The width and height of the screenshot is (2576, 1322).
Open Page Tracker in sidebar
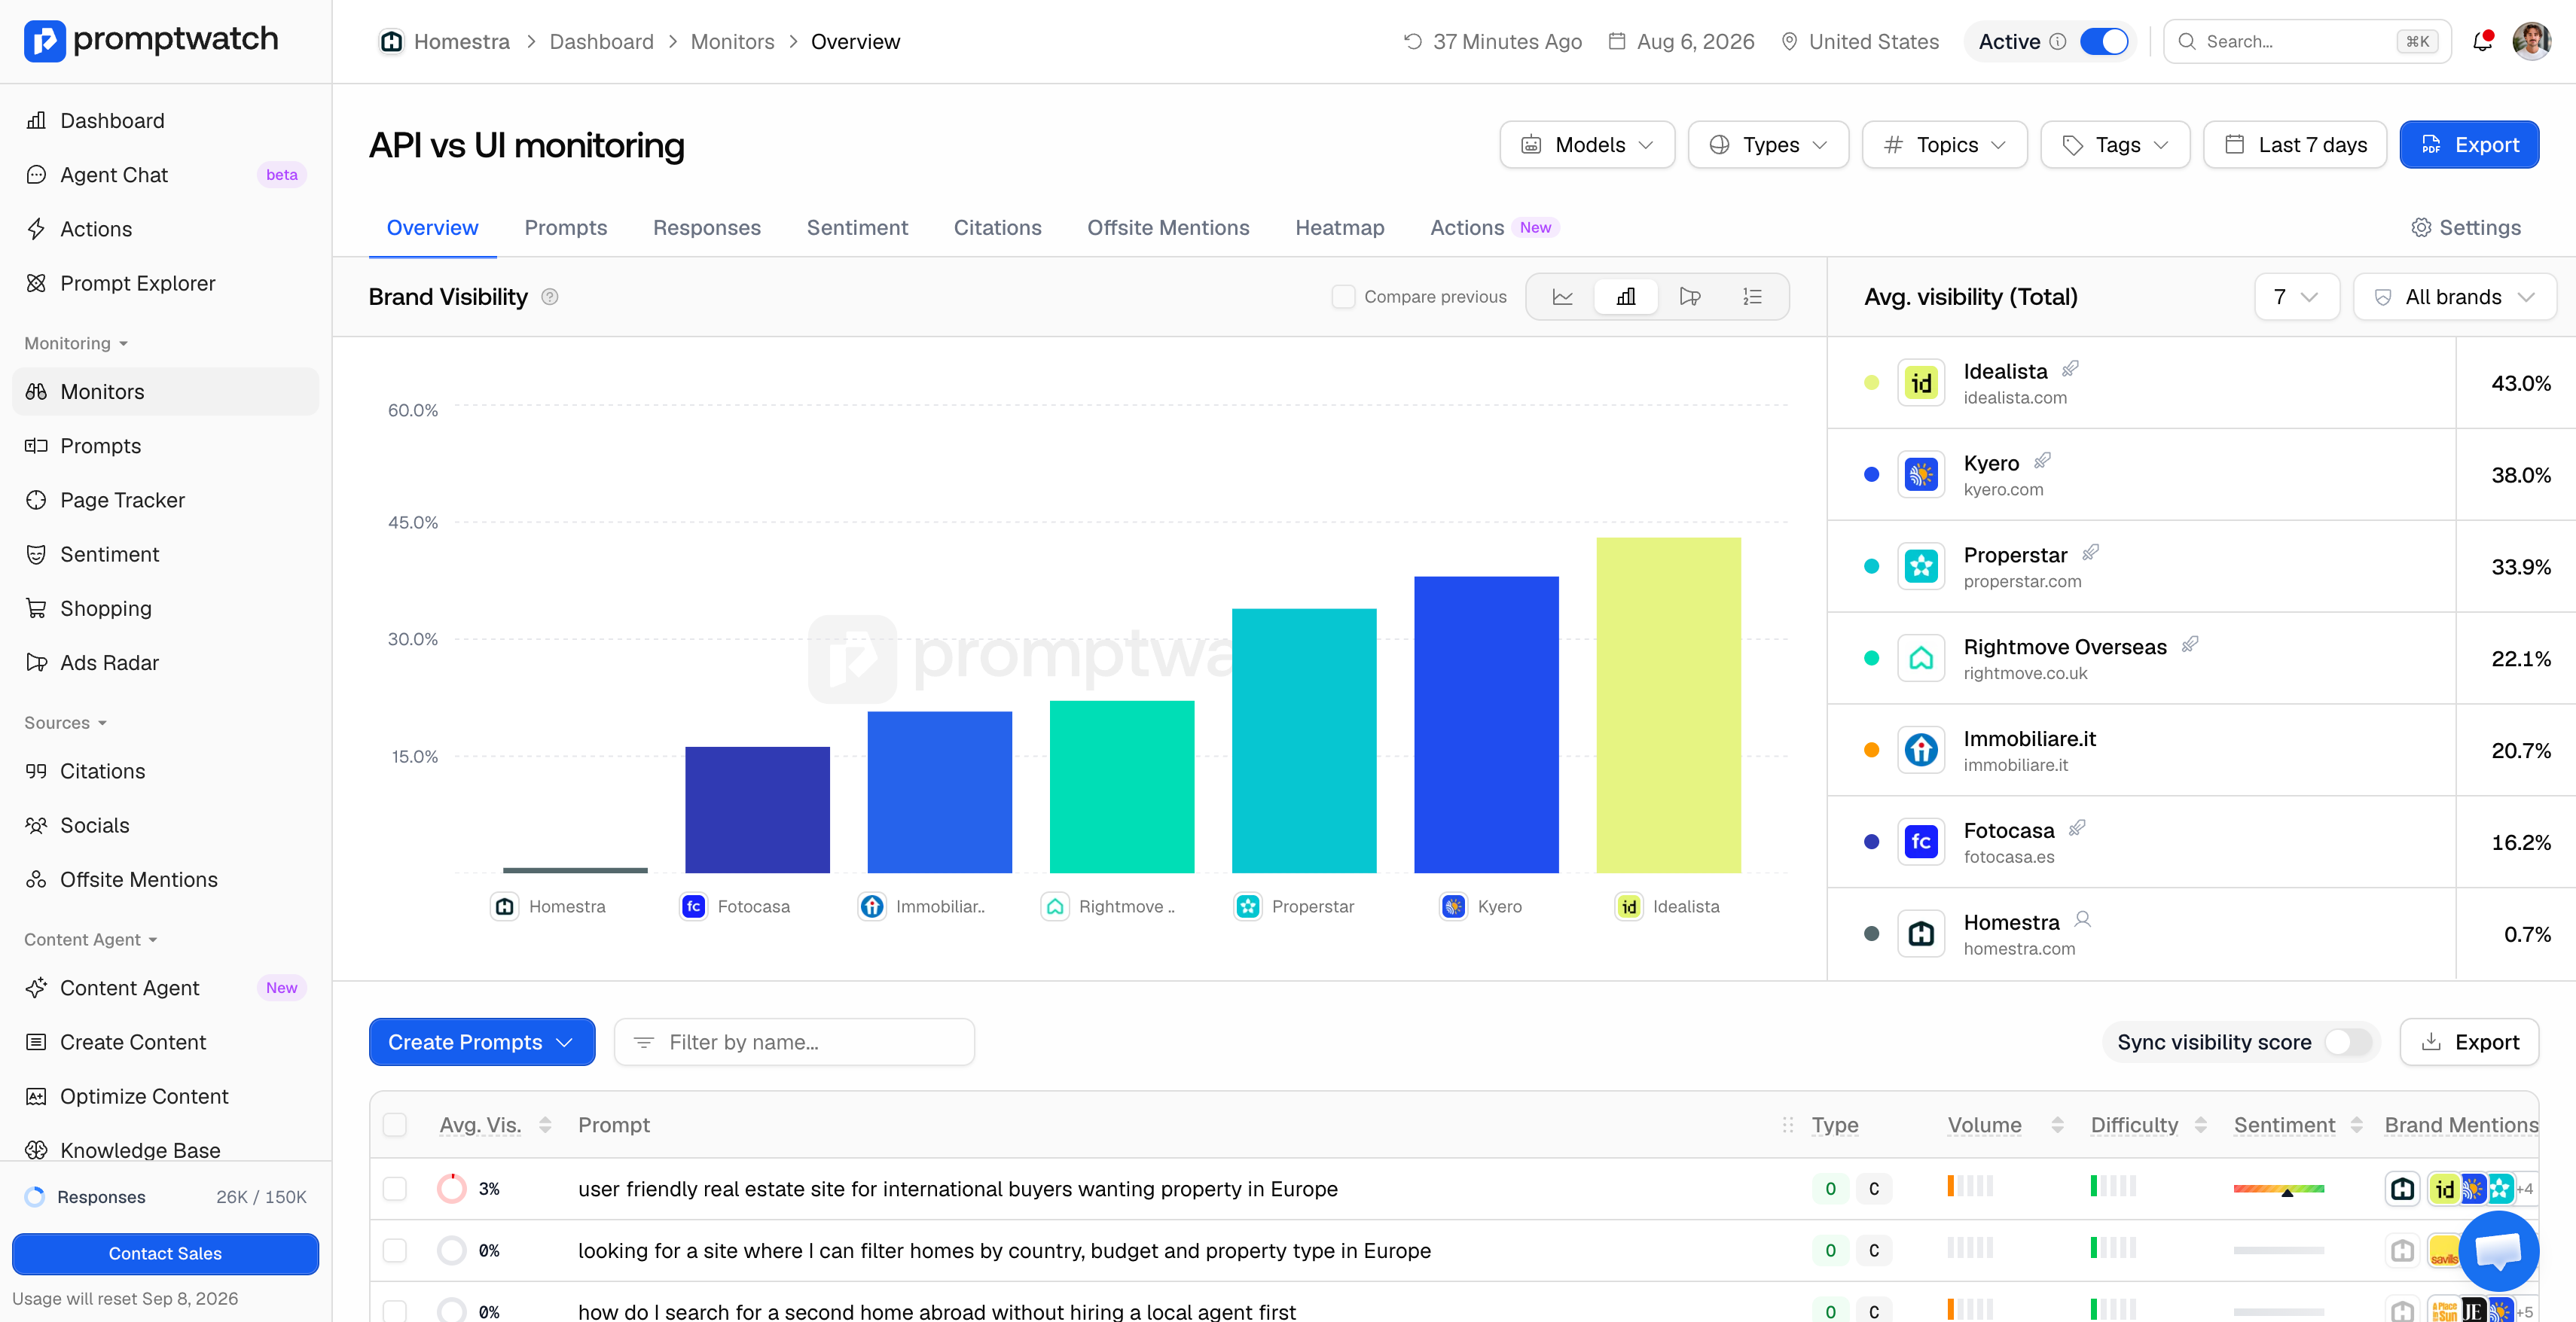[165, 500]
